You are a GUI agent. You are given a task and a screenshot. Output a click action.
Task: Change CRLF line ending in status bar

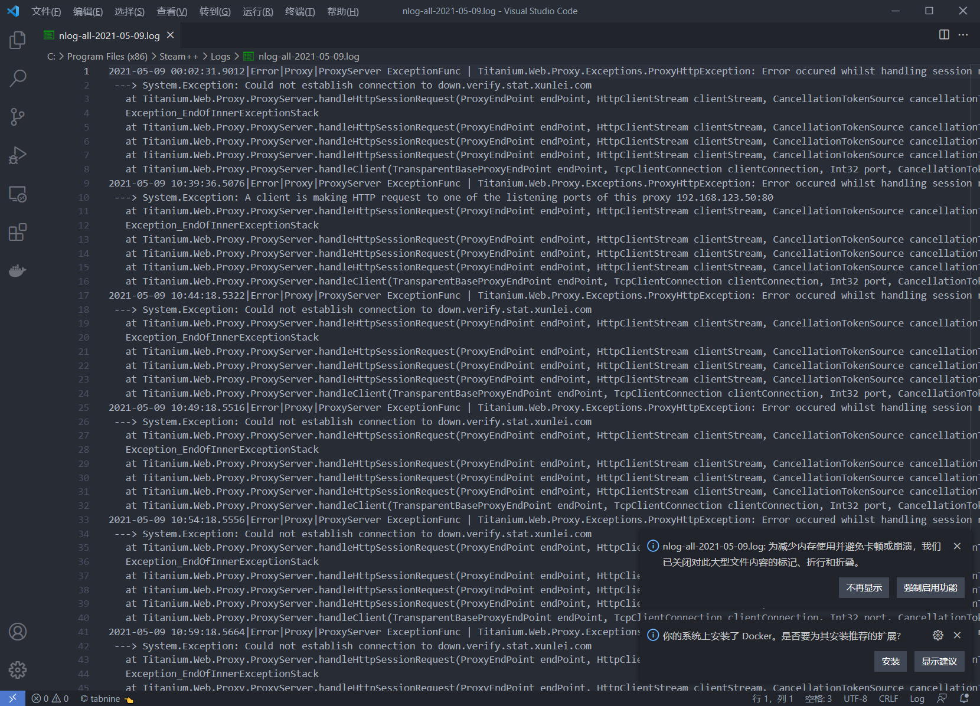click(x=888, y=698)
